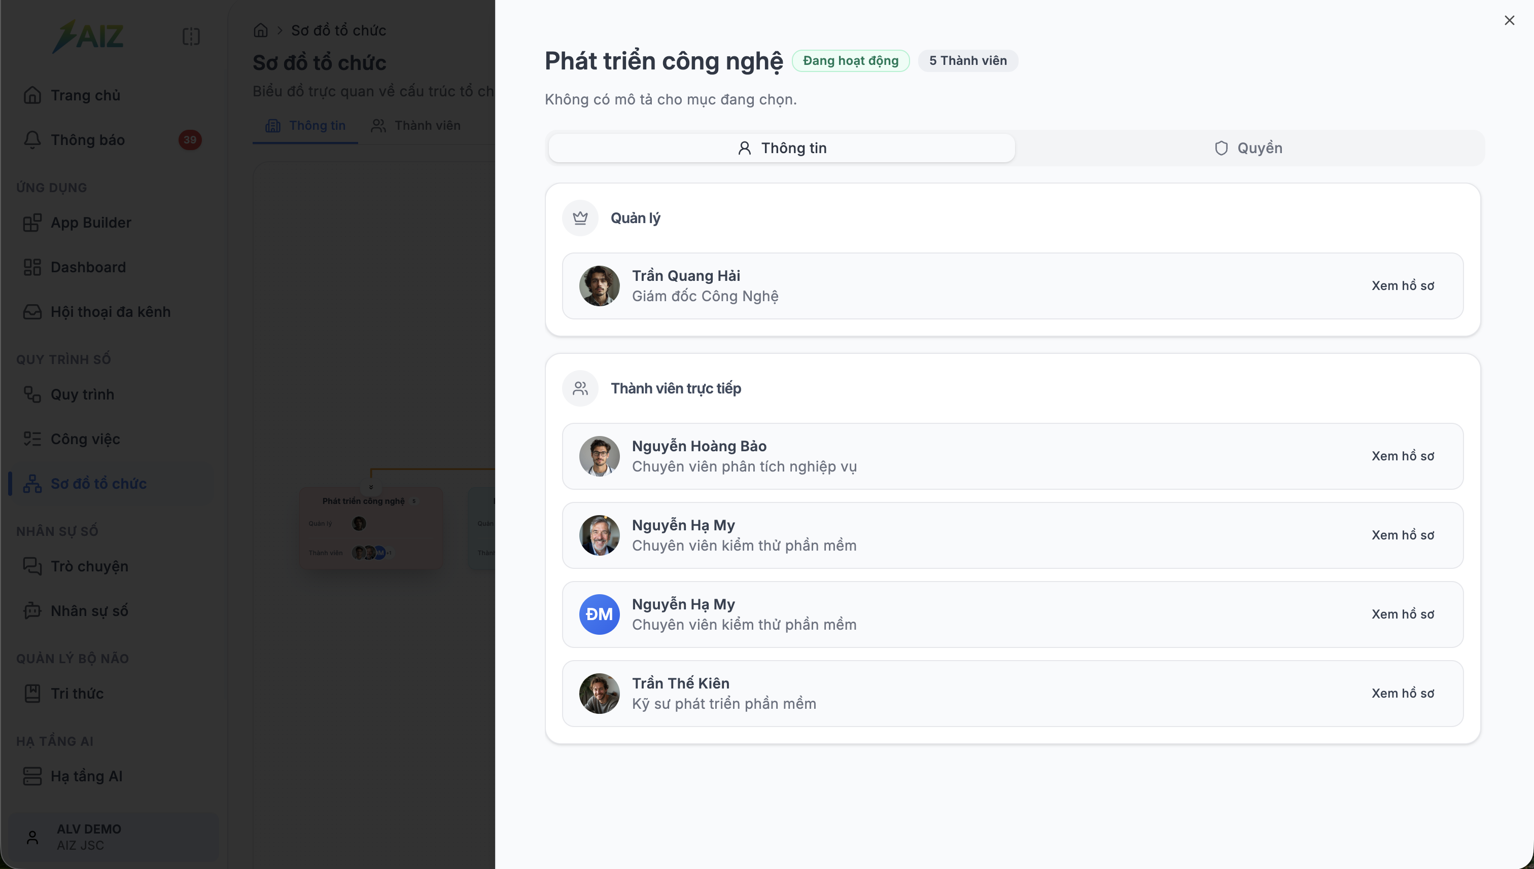View profile of Nguyễn Hoàng Bảo
Viewport: 1534px width, 869px height.
click(1403, 456)
